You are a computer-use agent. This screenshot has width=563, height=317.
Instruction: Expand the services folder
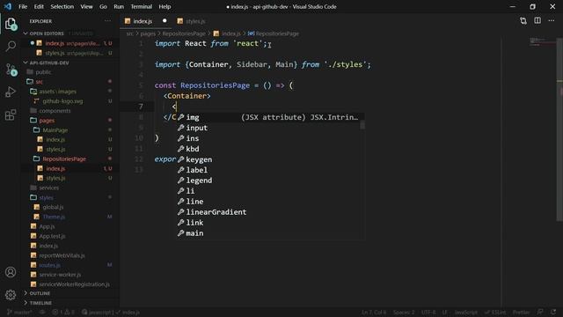click(49, 188)
